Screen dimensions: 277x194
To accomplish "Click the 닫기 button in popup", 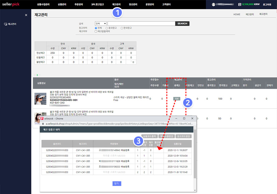I will (117, 184).
